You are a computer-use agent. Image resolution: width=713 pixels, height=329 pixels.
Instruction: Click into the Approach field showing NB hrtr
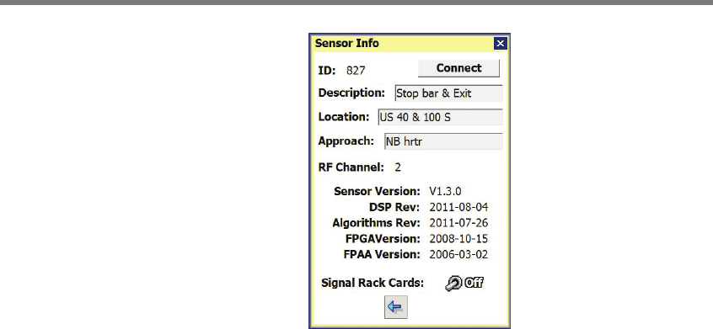[443, 141]
